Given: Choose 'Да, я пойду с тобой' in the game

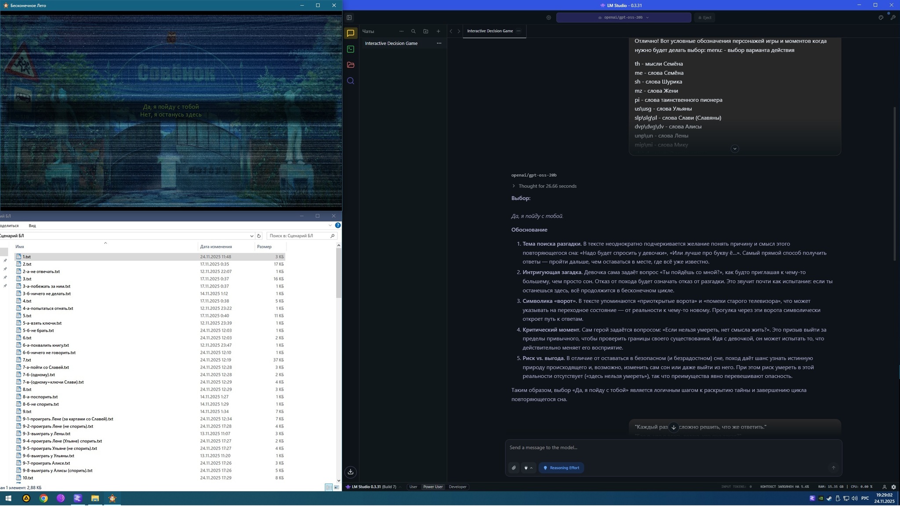Looking at the screenshot, I should tap(171, 107).
